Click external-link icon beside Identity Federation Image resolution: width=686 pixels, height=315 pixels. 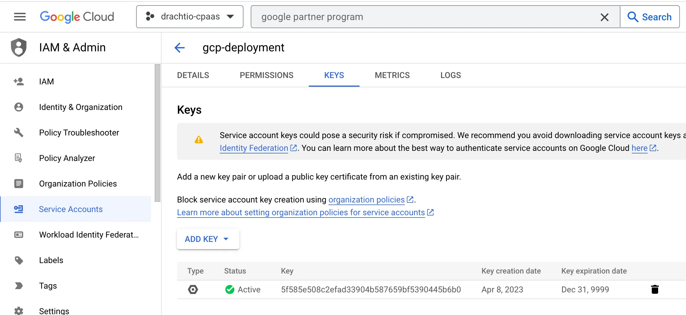(x=294, y=148)
